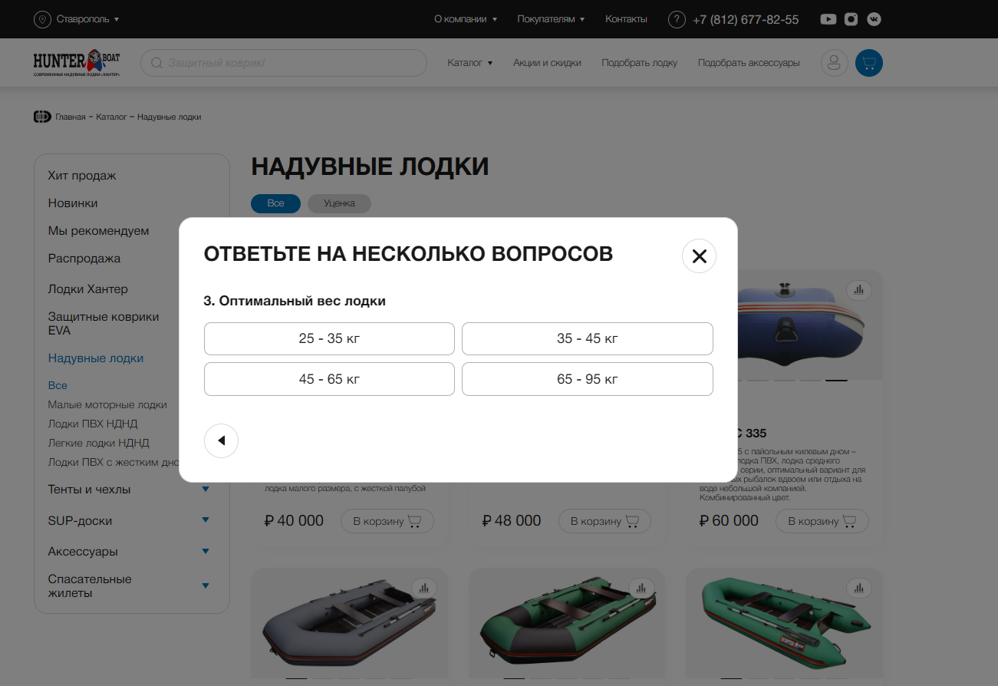Click the location pin icon near Ставрополь
The image size is (998, 686).
point(42,19)
